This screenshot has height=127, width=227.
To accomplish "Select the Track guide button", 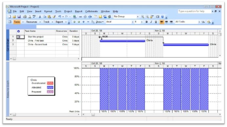I will [x=46, y=22].
